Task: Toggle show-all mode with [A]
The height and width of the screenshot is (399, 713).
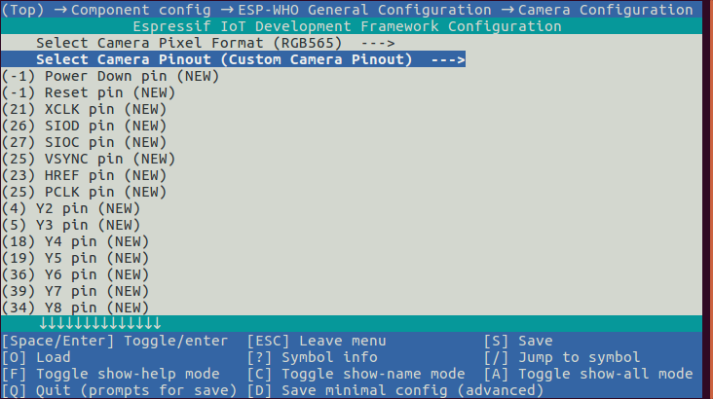Action: click(x=588, y=374)
